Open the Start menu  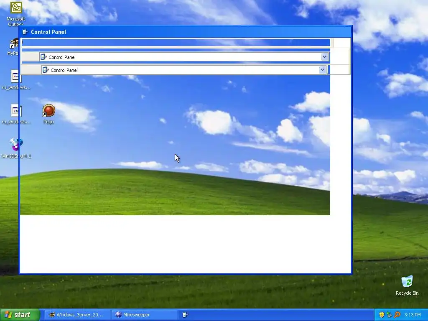point(20,315)
